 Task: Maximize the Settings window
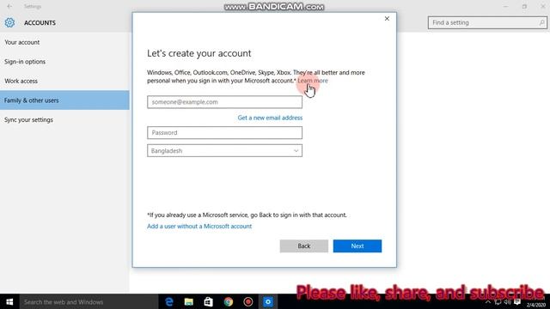click(x=524, y=6)
